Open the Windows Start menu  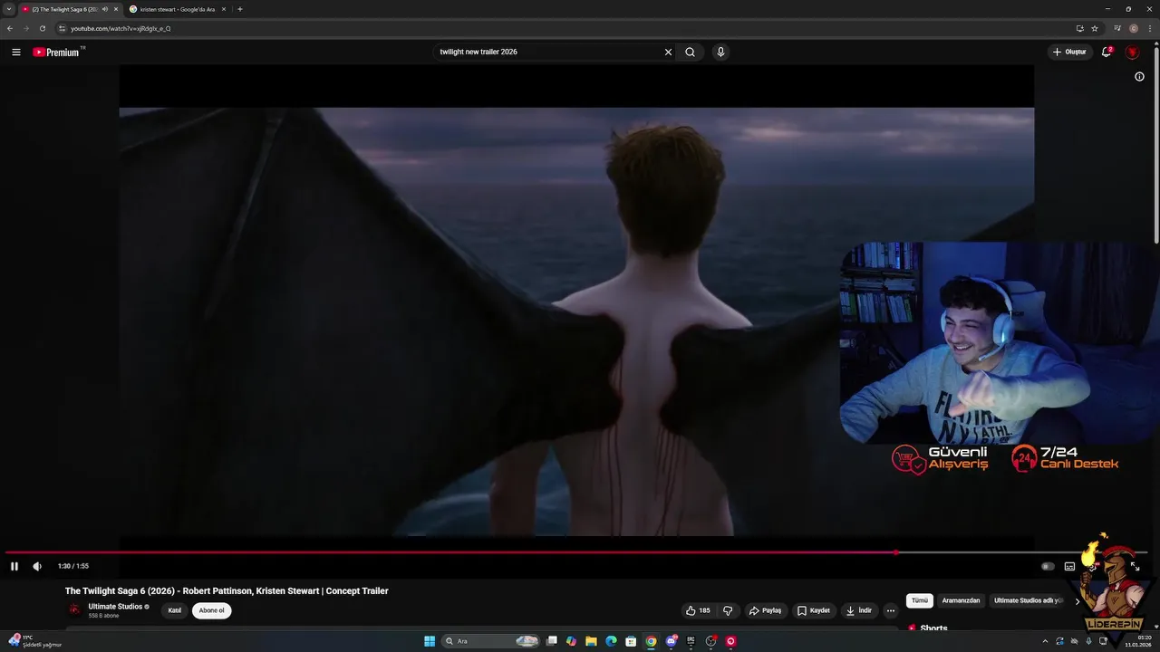(x=430, y=641)
